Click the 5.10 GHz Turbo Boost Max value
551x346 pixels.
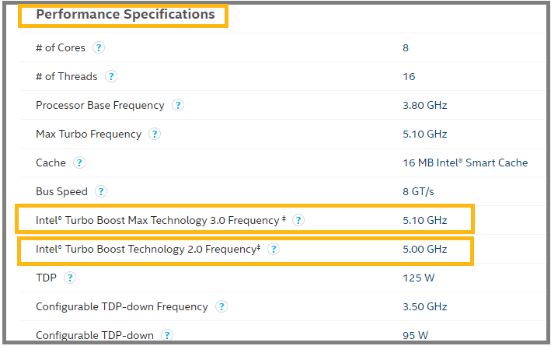(x=424, y=220)
